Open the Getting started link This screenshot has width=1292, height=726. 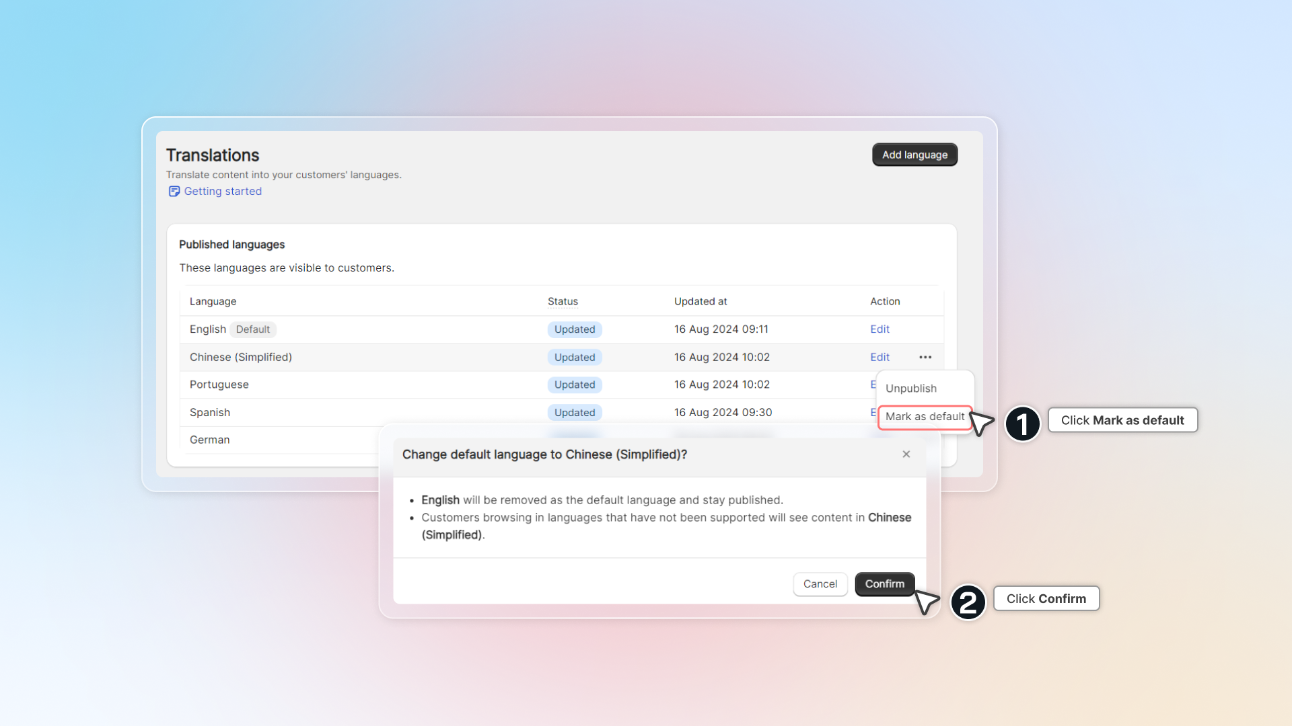pyautogui.click(x=223, y=192)
